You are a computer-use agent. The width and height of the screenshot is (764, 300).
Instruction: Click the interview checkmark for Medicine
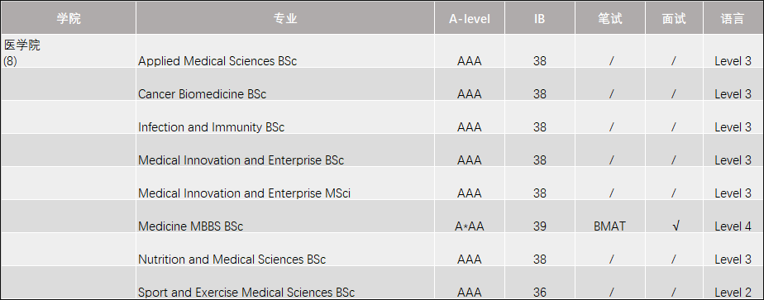(x=674, y=217)
